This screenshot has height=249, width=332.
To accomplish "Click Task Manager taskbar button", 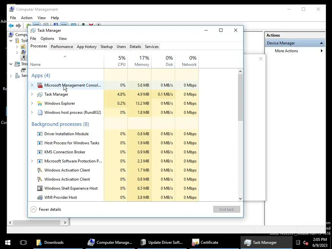I will tap(266, 243).
